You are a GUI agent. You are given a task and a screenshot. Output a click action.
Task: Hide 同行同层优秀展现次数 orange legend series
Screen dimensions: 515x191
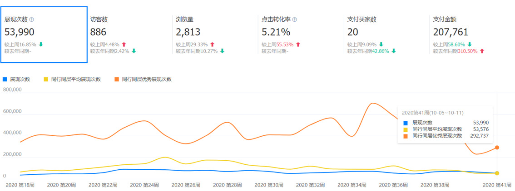143,79
